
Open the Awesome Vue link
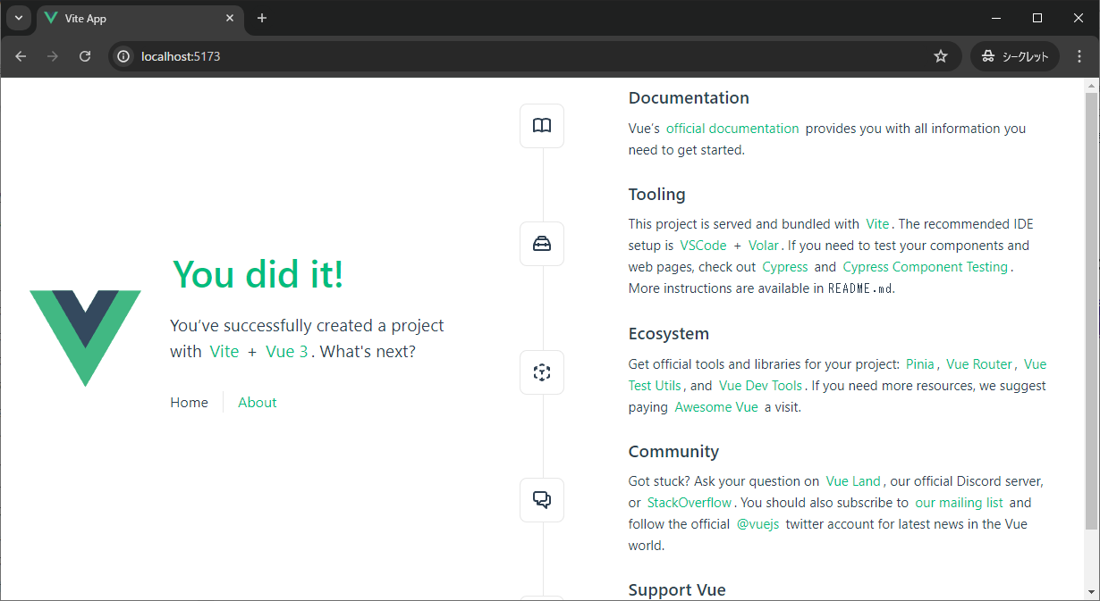(x=716, y=407)
